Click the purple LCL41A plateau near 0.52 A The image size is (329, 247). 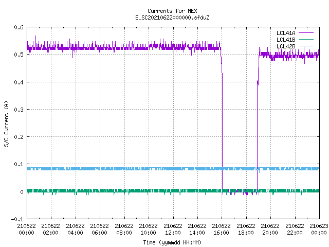pos(124,48)
